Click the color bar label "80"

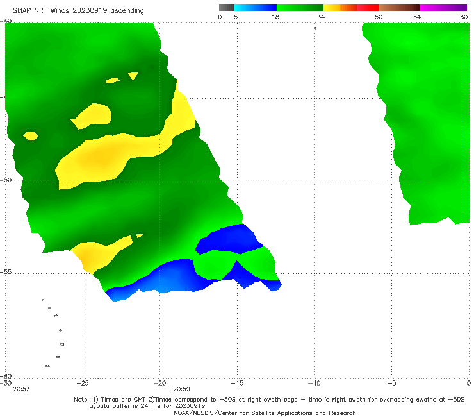click(464, 17)
